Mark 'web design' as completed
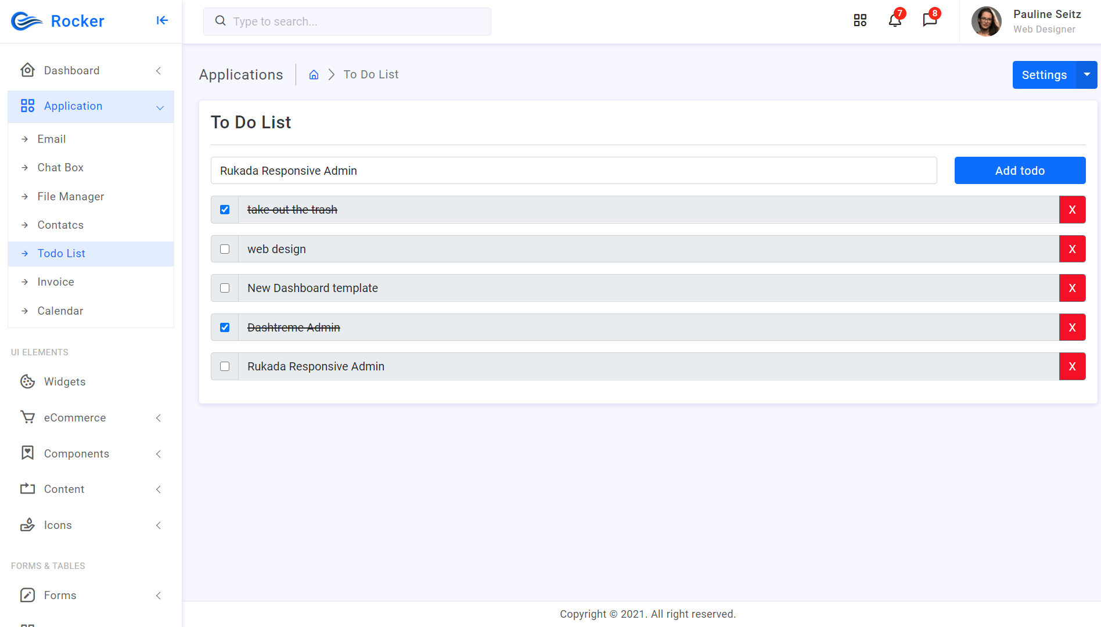The height and width of the screenshot is (627, 1101). tap(224, 248)
